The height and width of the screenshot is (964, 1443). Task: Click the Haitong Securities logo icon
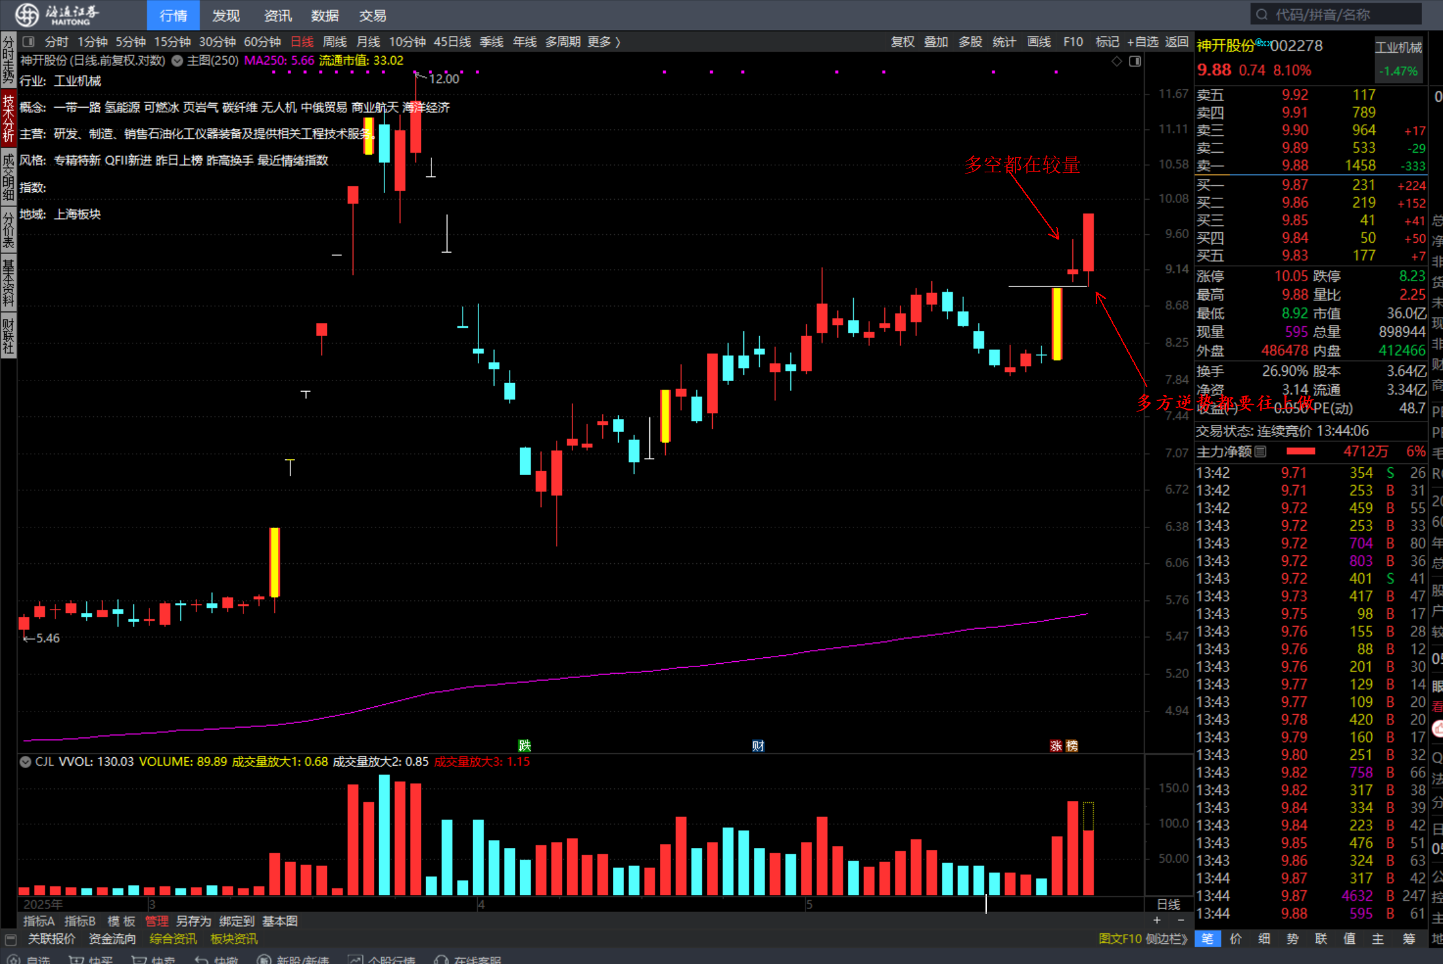coord(27,14)
